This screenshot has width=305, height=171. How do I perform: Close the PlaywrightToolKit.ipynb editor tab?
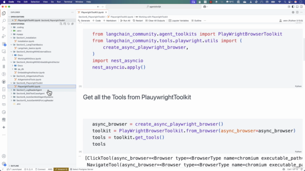click(106, 12)
